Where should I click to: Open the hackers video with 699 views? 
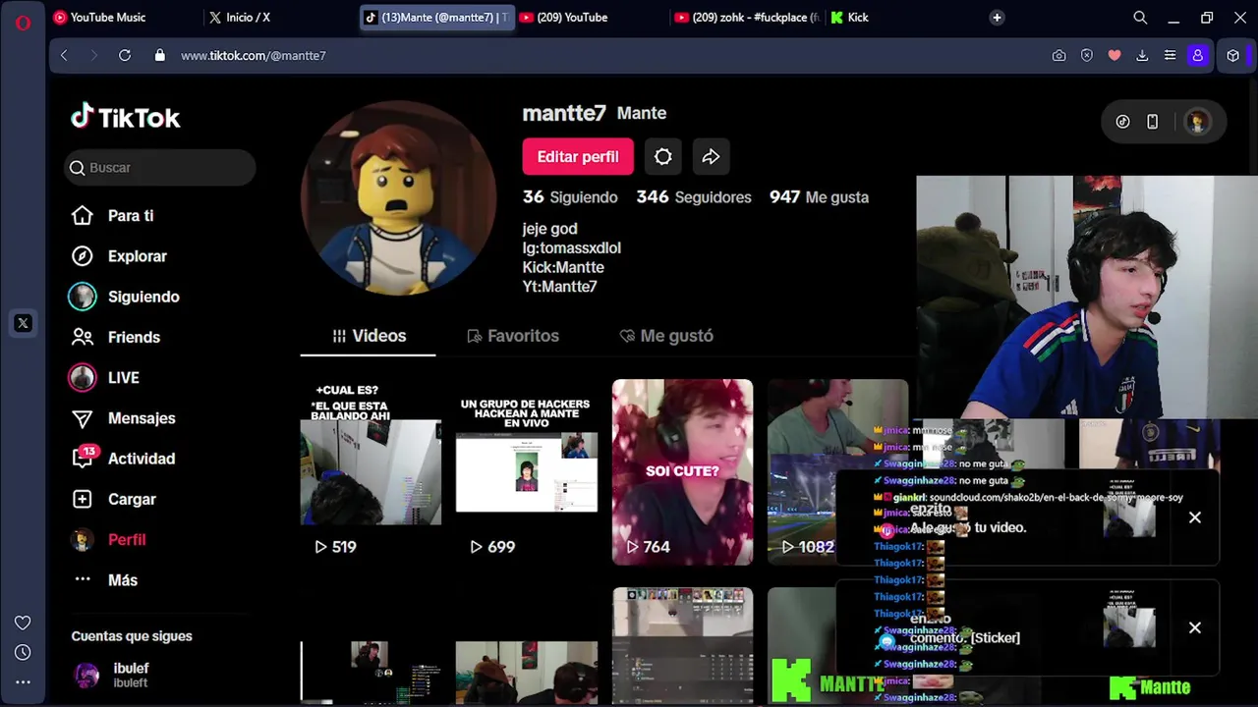[x=526, y=472]
